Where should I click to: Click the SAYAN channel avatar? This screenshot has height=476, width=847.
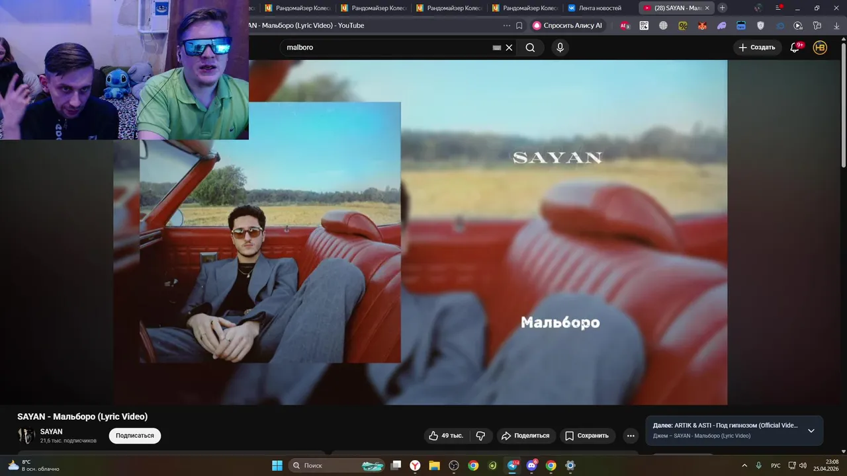coord(26,436)
